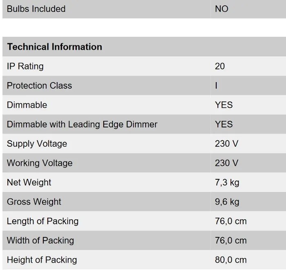This screenshot has height=270, width=286.
Task: Click the Working Voltage label
Action: click(40, 163)
